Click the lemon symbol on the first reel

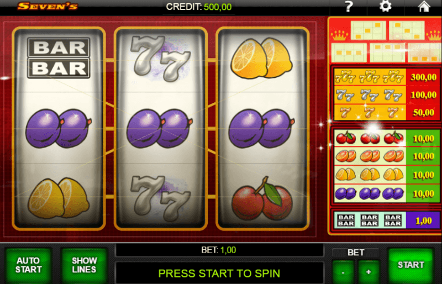(x=59, y=198)
